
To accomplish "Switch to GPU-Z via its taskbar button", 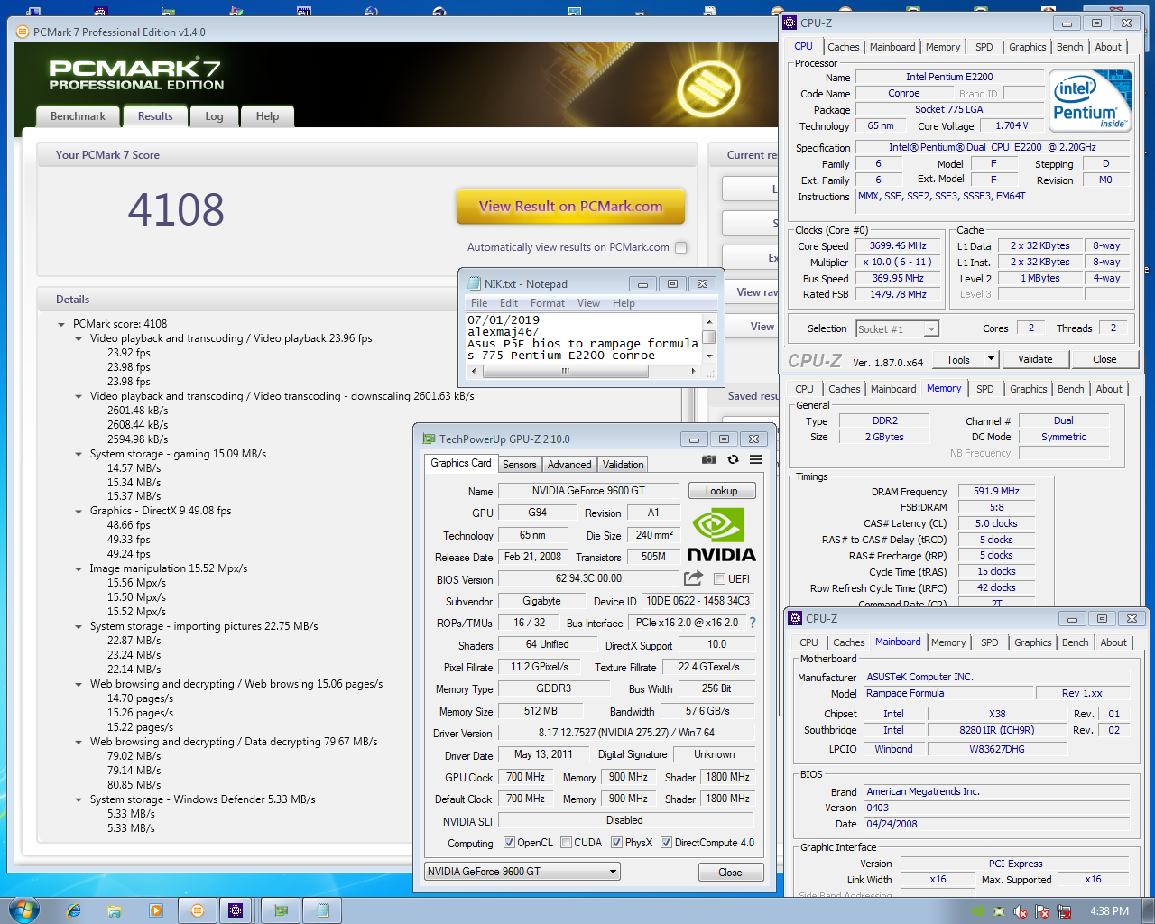I will [x=281, y=910].
